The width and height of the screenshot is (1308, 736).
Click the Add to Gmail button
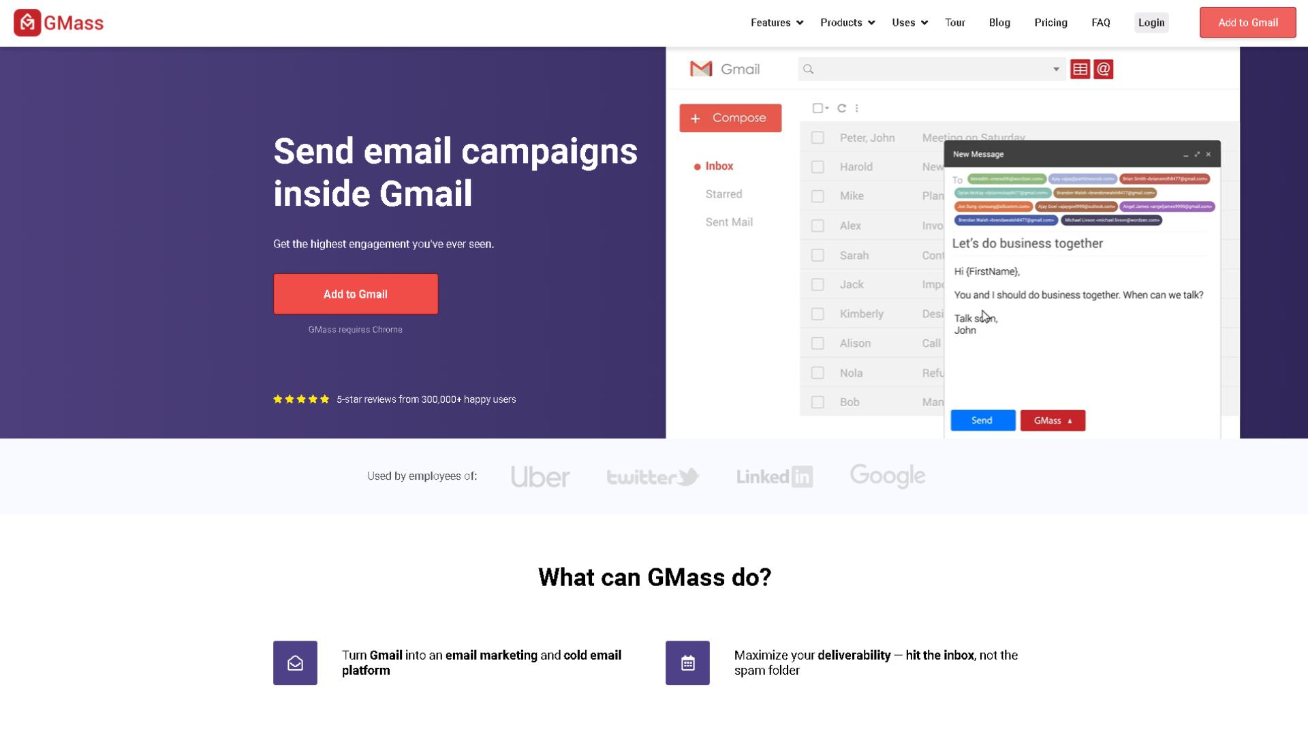click(x=355, y=294)
